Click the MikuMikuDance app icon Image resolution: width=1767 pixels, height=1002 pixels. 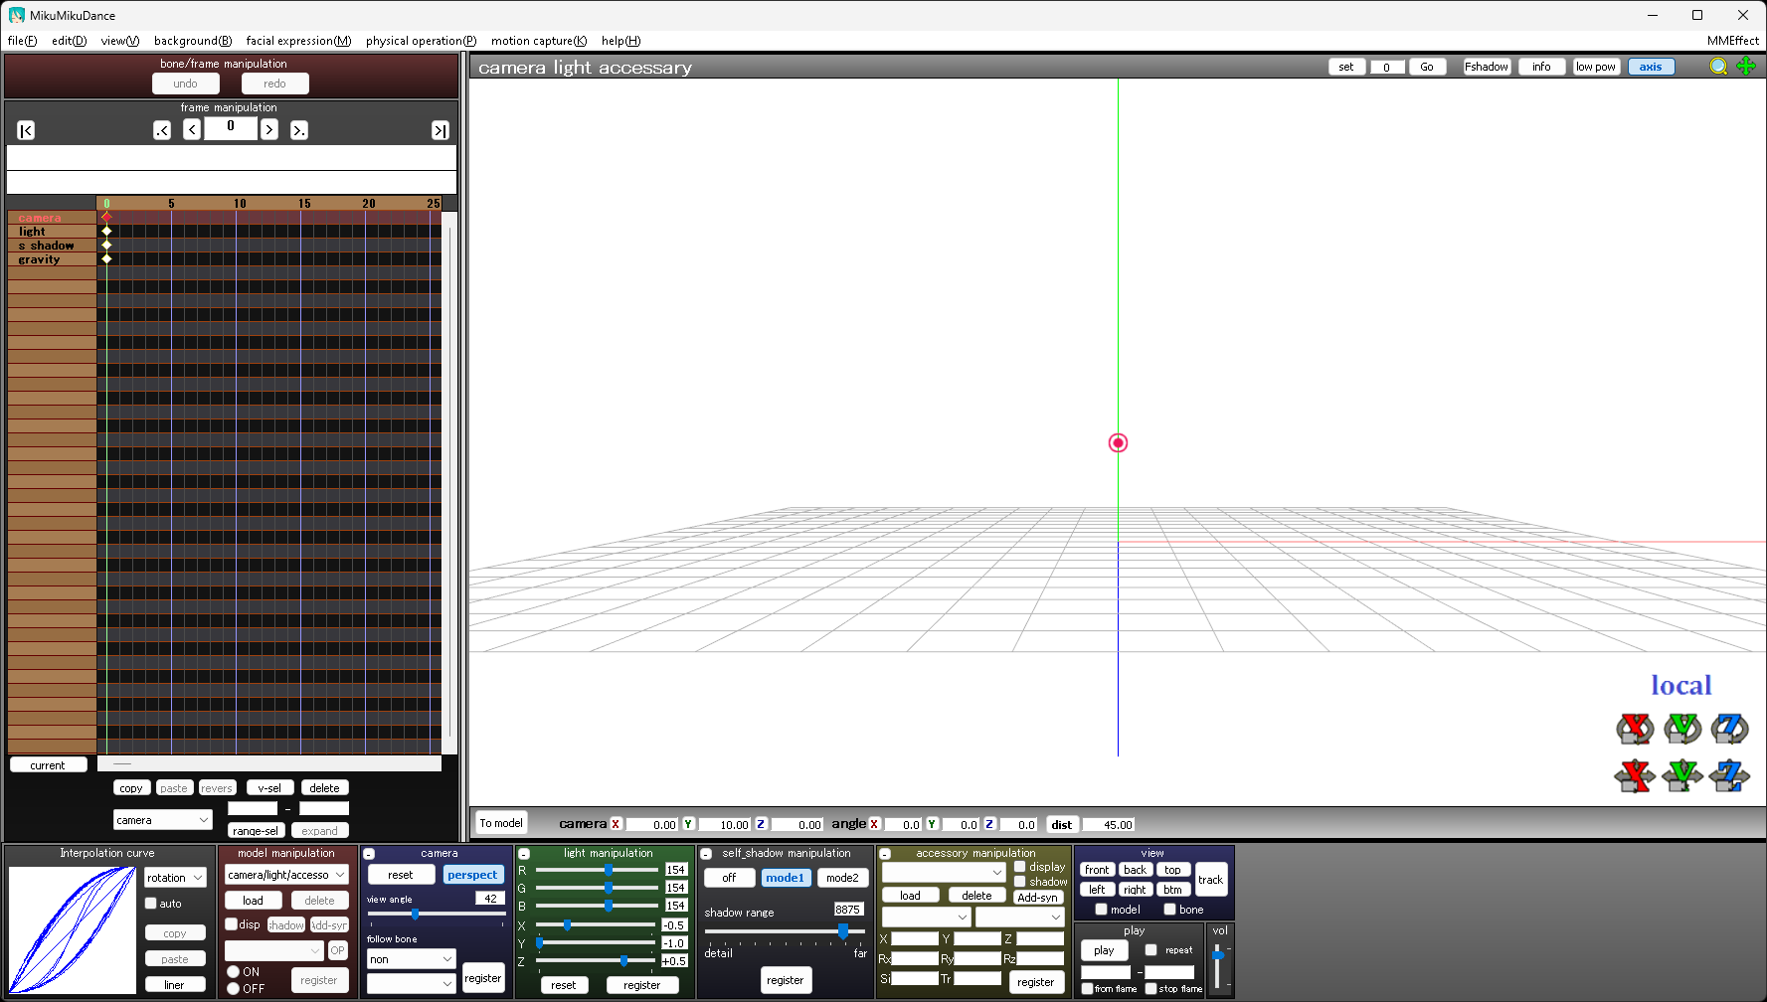coord(17,15)
